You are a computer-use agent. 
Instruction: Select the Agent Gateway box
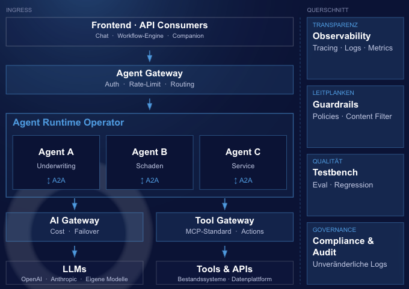point(150,79)
